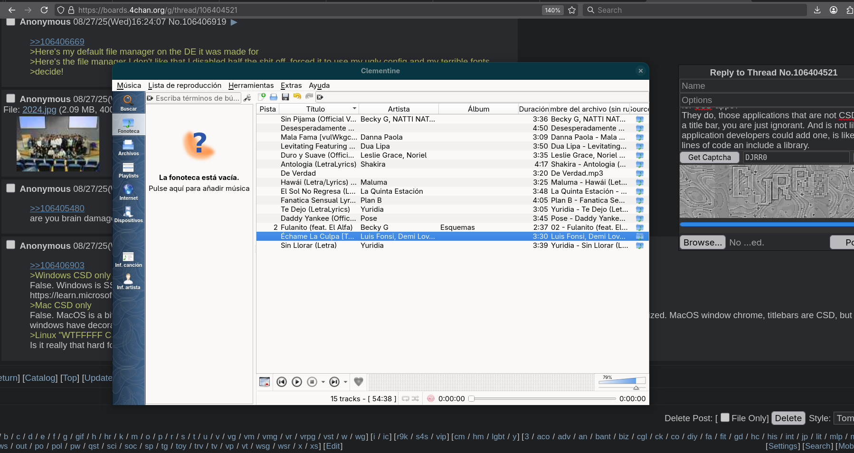
Task: Select the track Sin Llorar (Letra)
Action: (x=308, y=245)
